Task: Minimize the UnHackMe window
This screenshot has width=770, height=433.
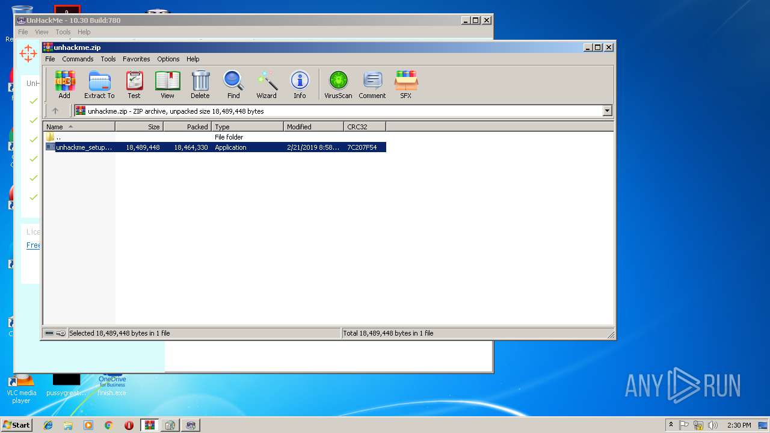Action: pyautogui.click(x=466, y=20)
